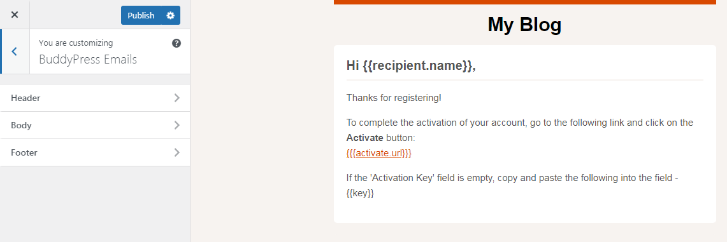Open the Footer section label

coord(24,152)
